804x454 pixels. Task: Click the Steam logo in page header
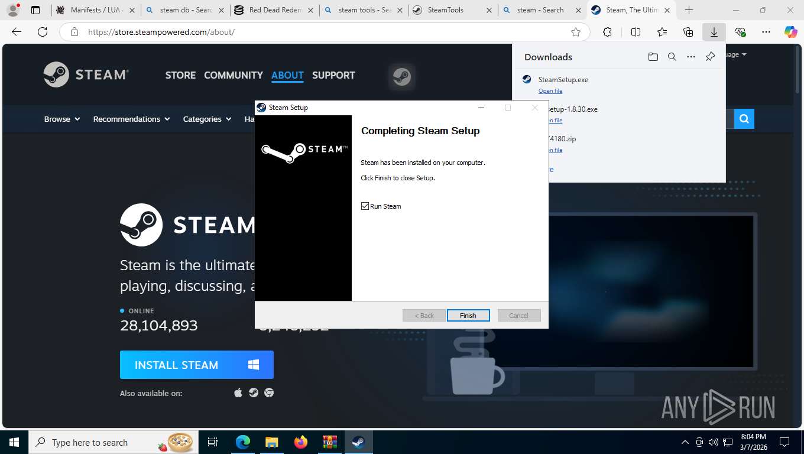tap(86, 74)
